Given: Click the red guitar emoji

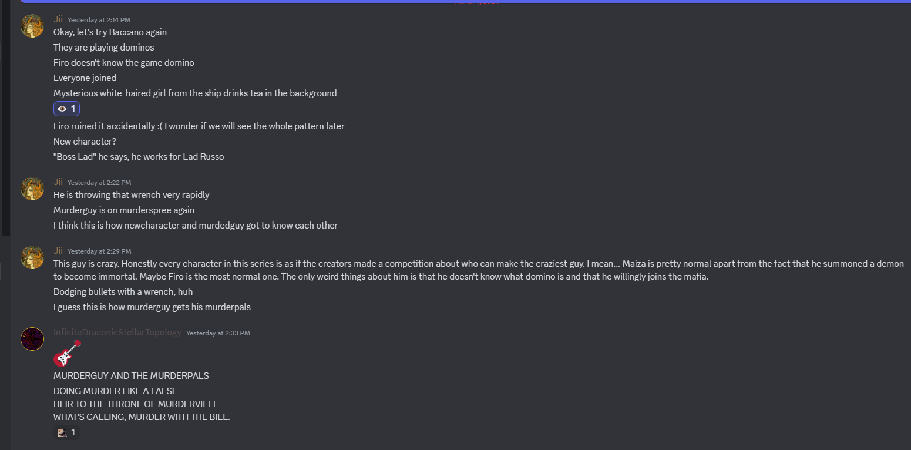Looking at the screenshot, I should (66, 353).
